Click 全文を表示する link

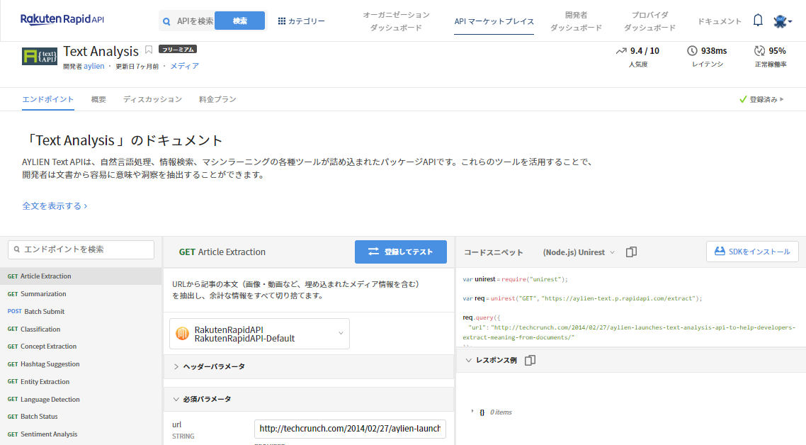[x=55, y=205]
